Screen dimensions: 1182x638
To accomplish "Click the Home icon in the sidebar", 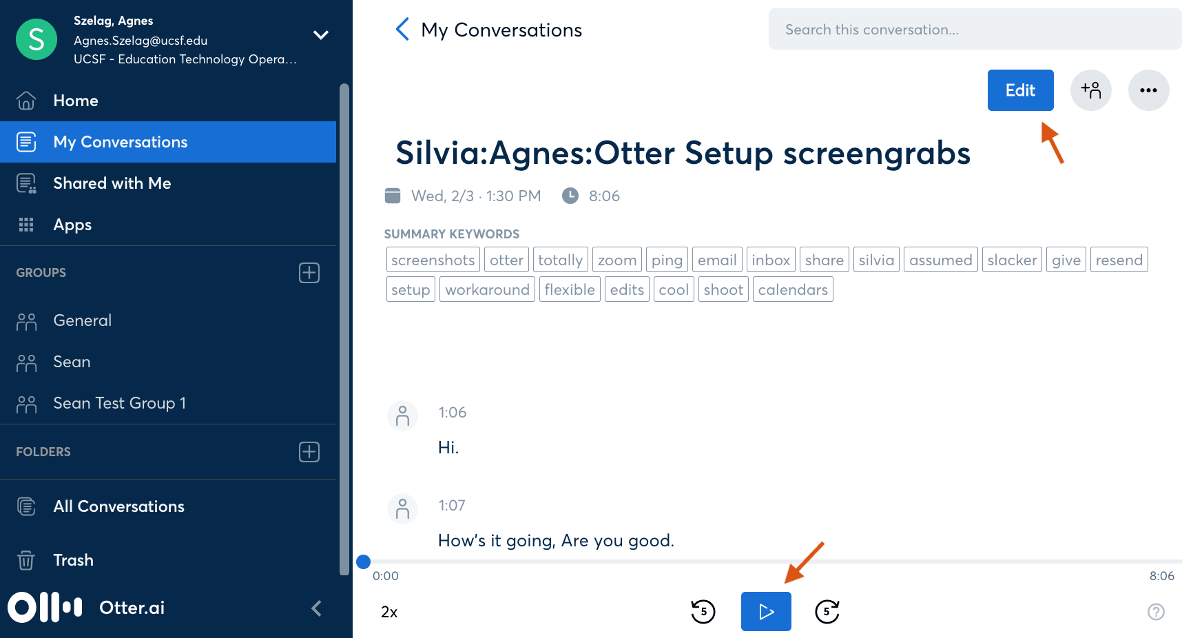I will click(x=25, y=100).
